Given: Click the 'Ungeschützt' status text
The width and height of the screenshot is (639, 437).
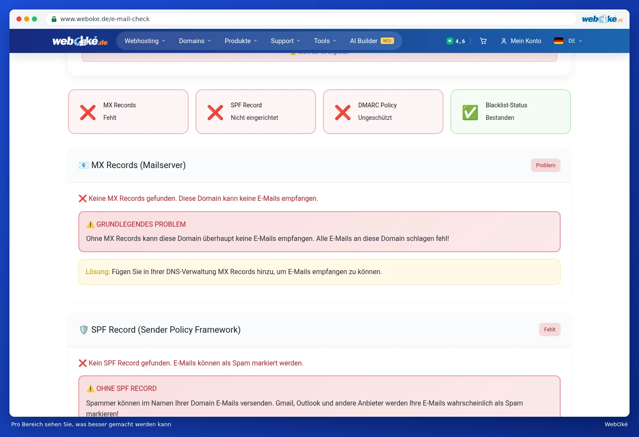Looking at the screenshot, I should (375, 118).
